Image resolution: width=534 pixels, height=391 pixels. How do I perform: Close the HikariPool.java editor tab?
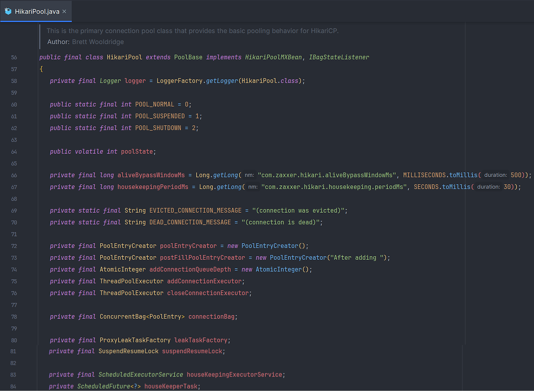click(64, 11)
